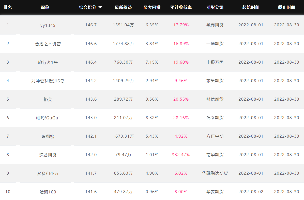Select the equity value 289.72万
304x200 pixels.
coord(123,99)
